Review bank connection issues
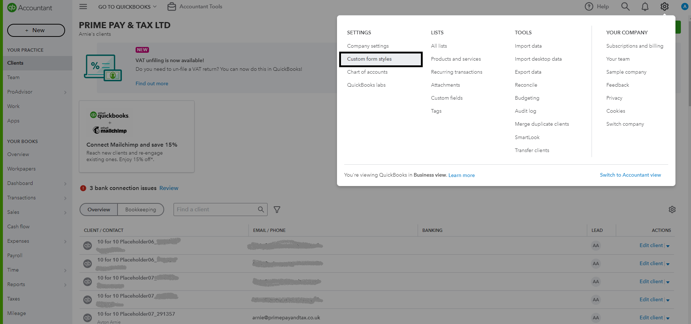This screenshot has width=691, height=324. click(x=169, y=188)
